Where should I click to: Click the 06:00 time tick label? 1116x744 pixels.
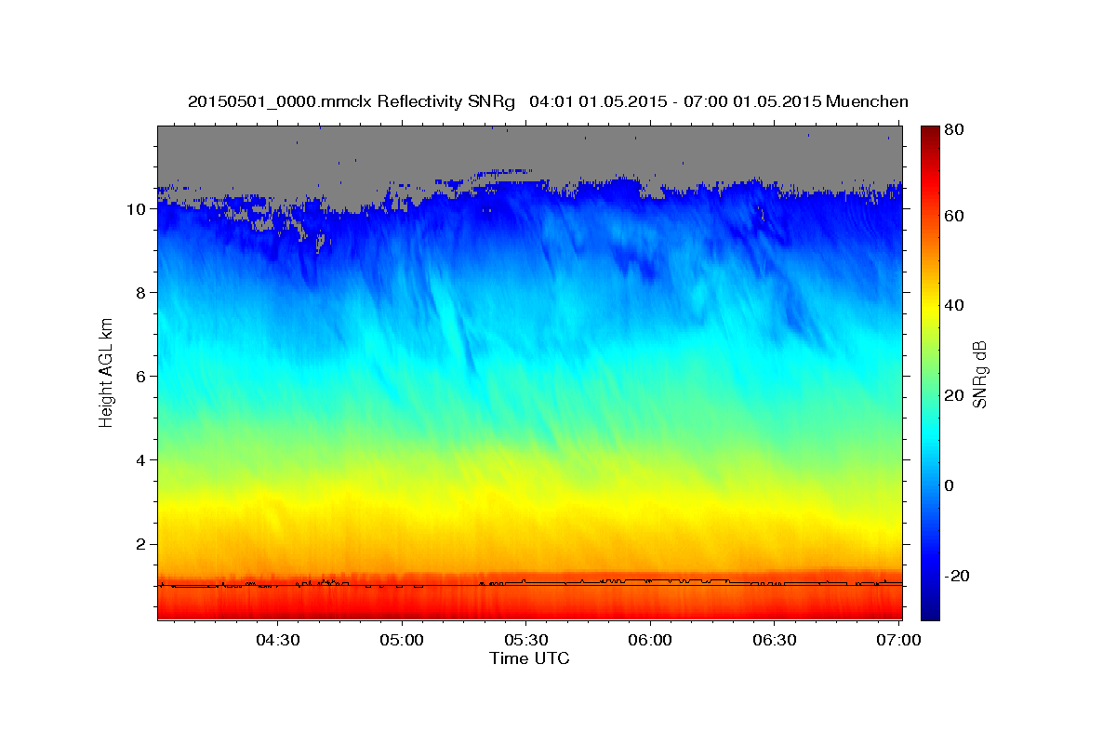650,640
